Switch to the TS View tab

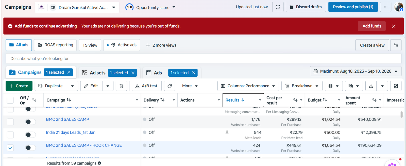coord(90,45)
